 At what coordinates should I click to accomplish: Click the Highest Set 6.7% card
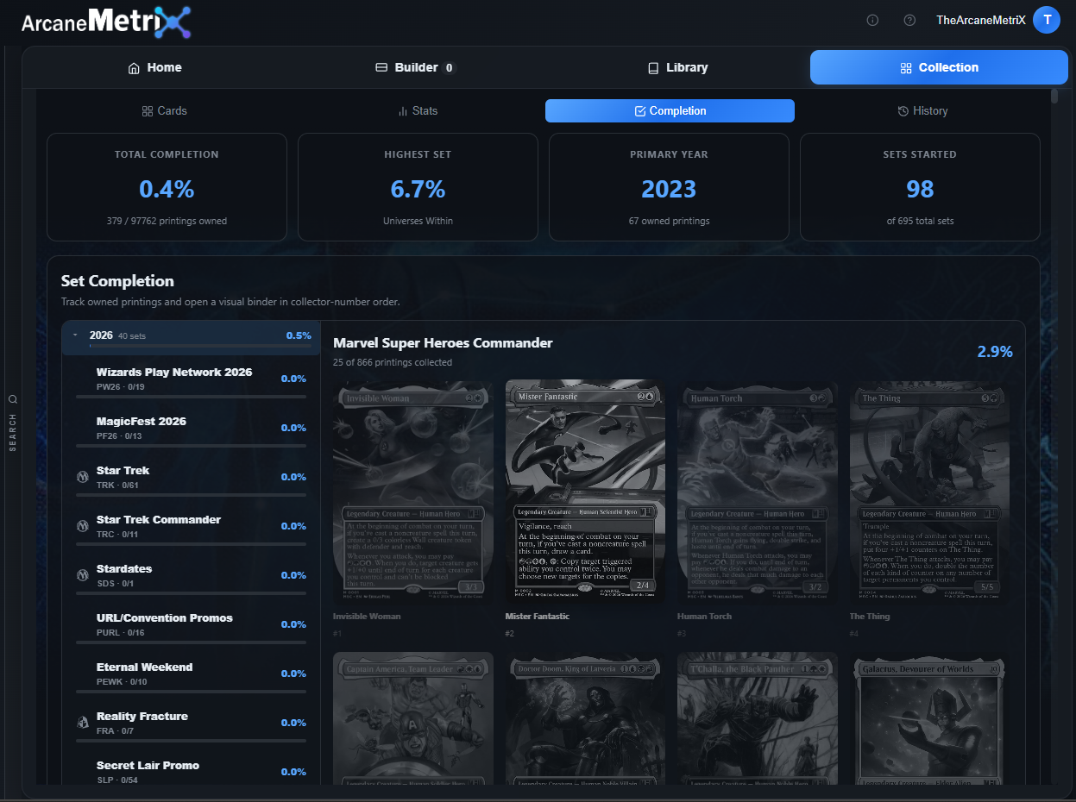coord(418,187)
